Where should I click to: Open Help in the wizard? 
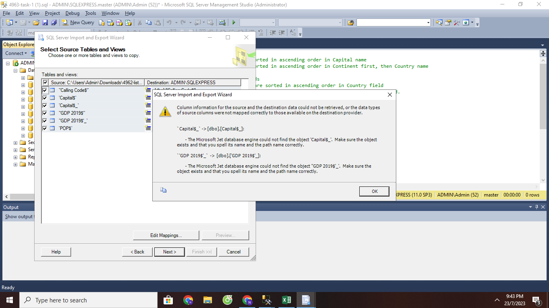56,252
